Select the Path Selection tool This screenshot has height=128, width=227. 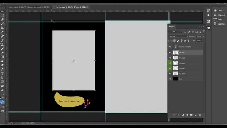coord(2,78)
